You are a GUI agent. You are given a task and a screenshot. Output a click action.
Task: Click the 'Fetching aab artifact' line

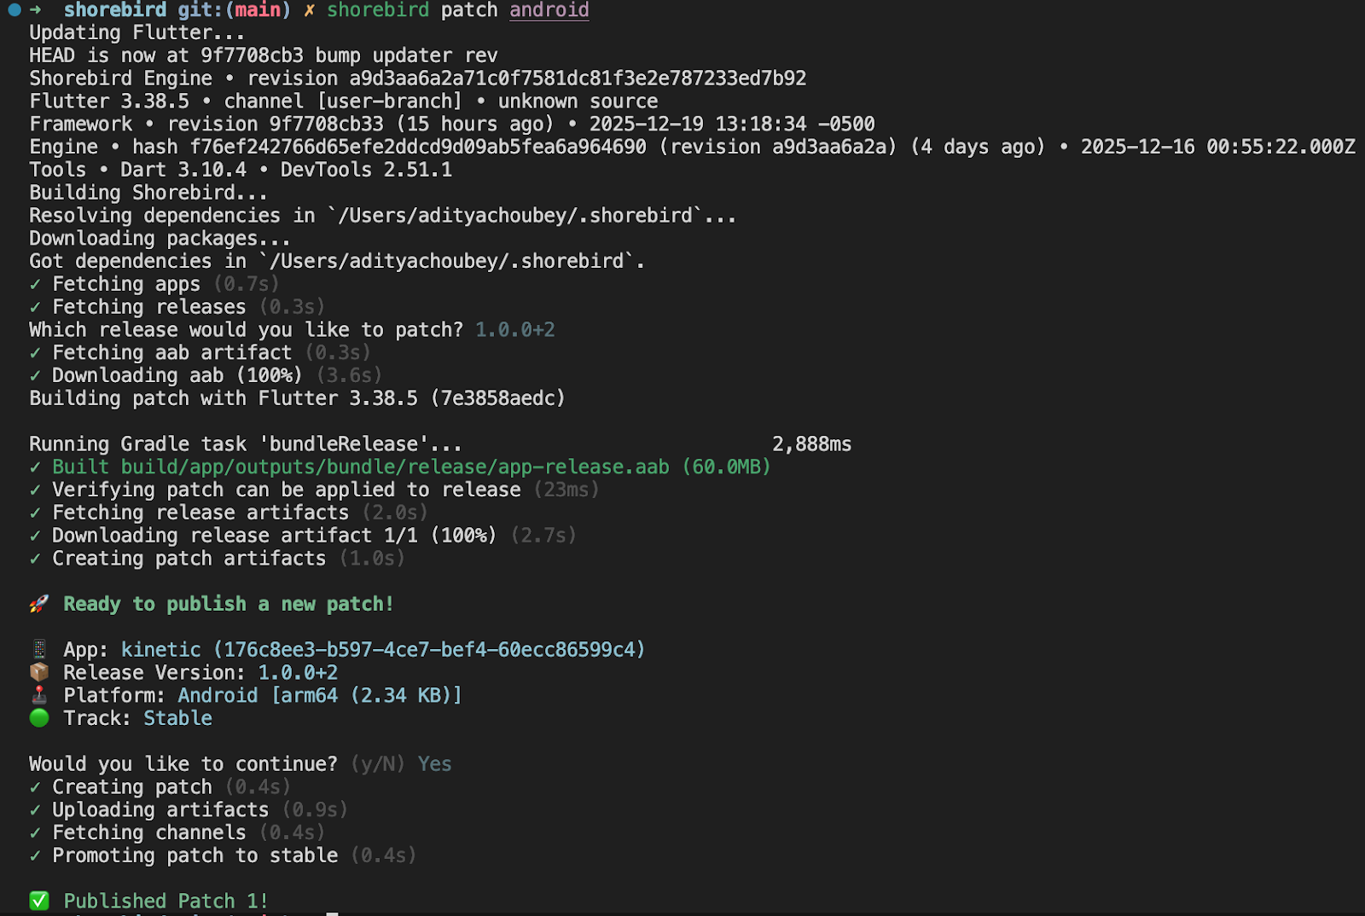tap(200, 353)
